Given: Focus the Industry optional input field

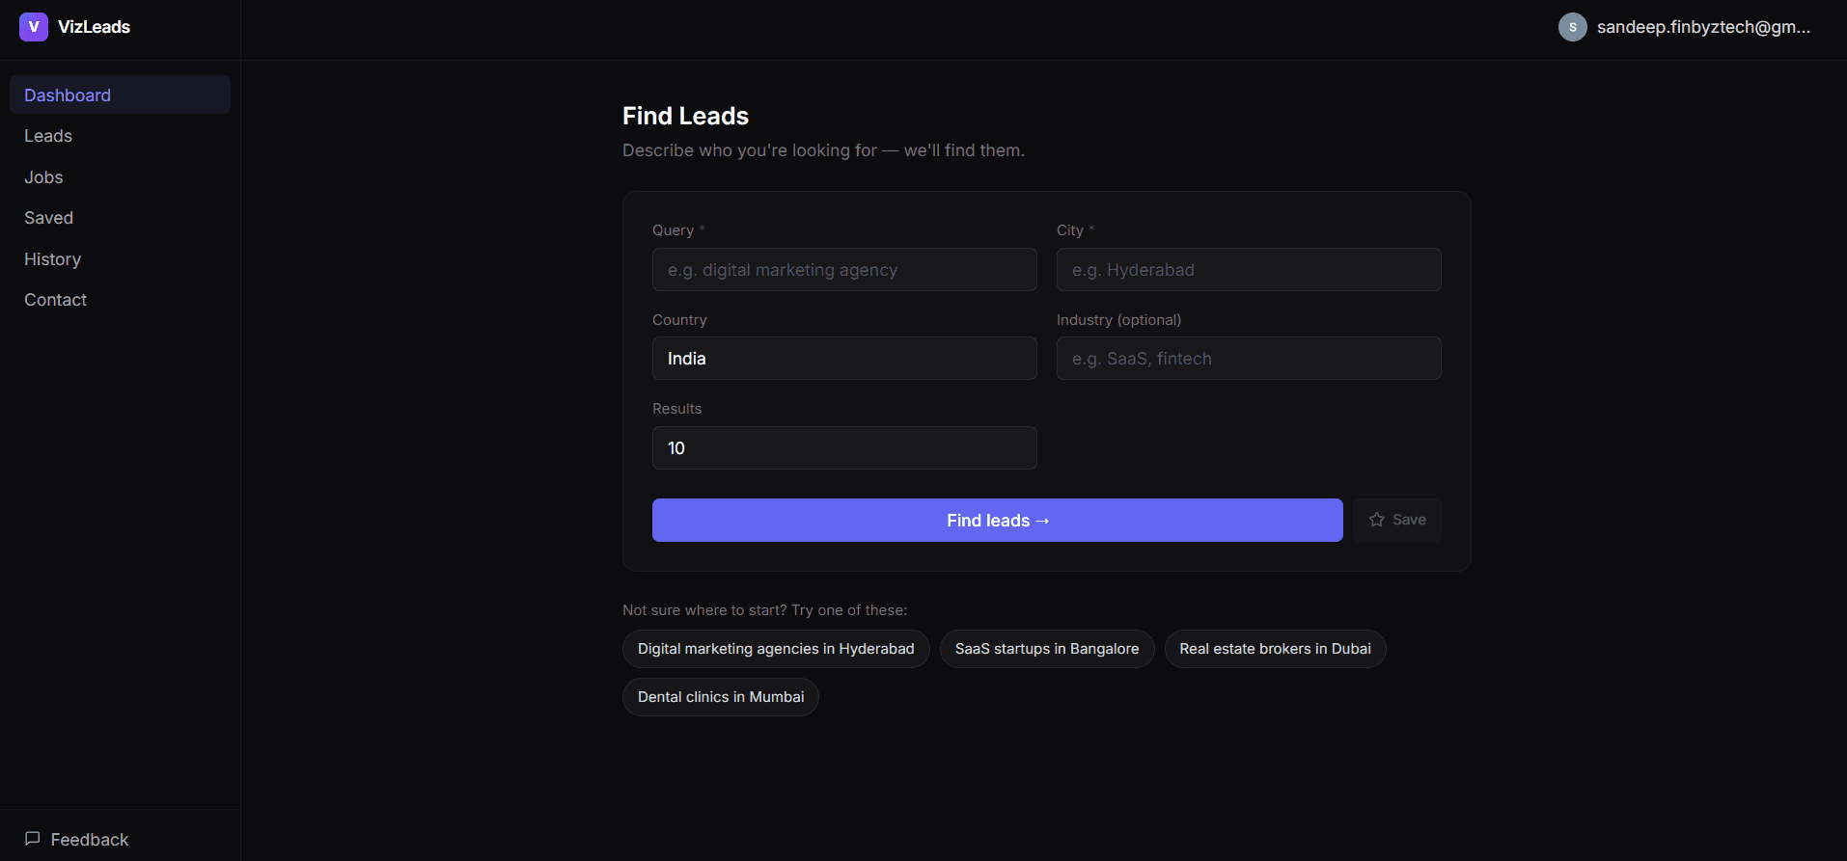Looking at the screenshot, I should 1249,359.
